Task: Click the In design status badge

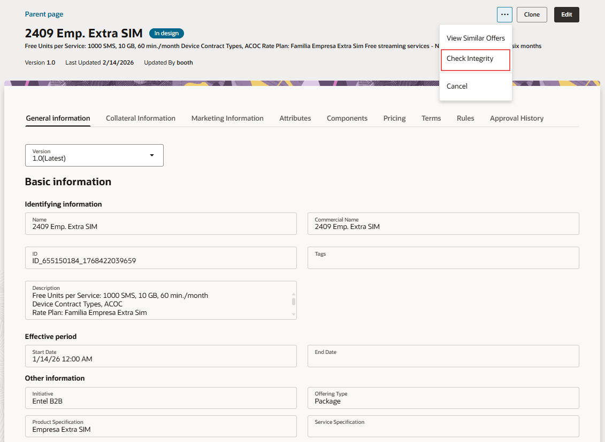Action: 166,34
